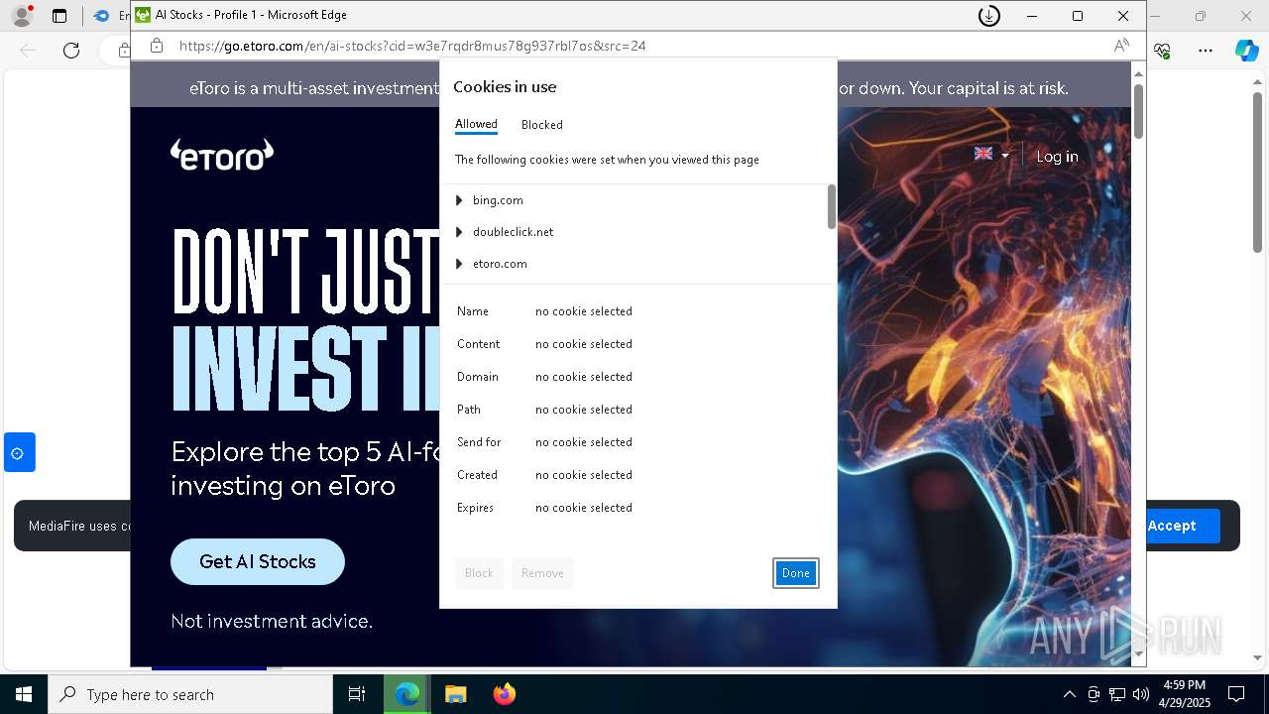This screenshot has height=714, width=1269.
Task: Click the eToro logo
Action: click(x=222, y=155)
